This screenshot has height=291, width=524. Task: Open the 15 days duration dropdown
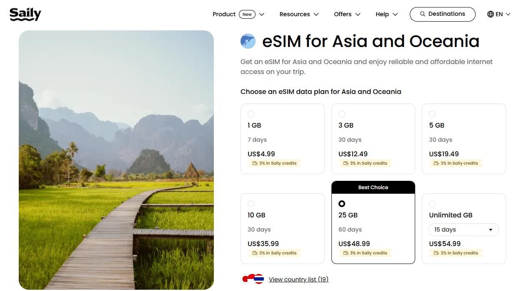click(464, 230)
